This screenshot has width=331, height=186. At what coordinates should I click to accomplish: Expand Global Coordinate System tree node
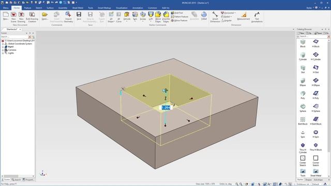click(3, 43)
